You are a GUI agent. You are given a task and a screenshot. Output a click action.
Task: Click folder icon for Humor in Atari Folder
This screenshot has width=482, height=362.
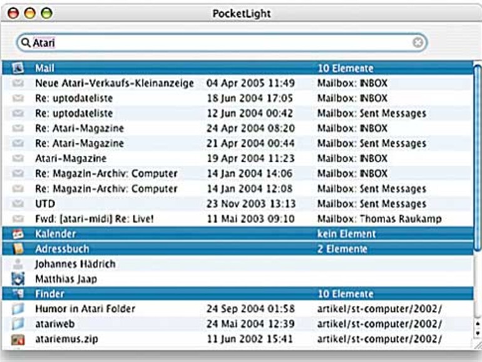pyautogui.click(x=18, y=309)
